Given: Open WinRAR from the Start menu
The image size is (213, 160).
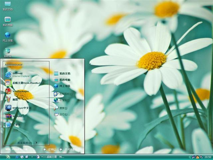Looking at the screenshot, I should pyautogui.click(x=14, y=116).
